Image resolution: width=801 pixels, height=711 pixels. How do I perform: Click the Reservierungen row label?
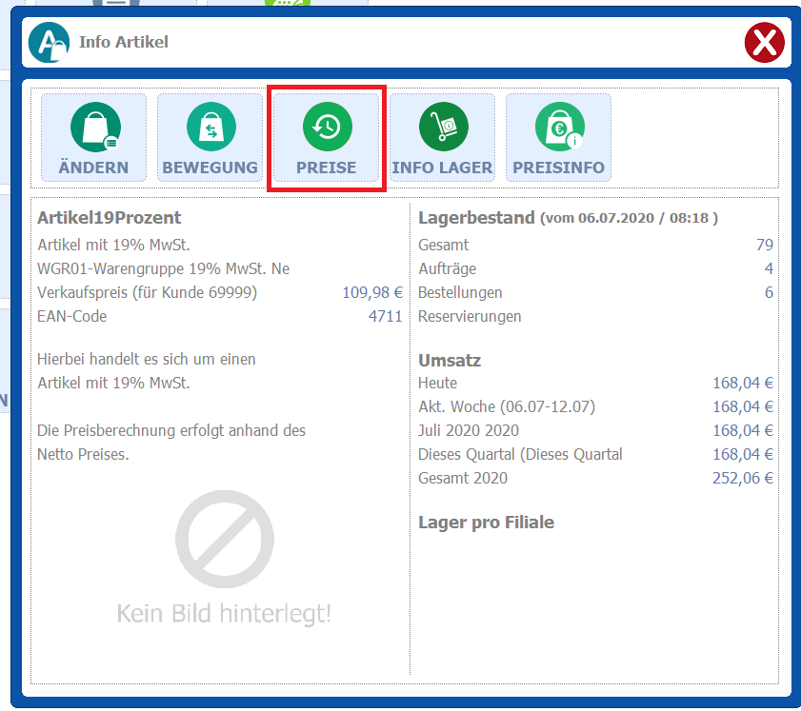point(470,316)
